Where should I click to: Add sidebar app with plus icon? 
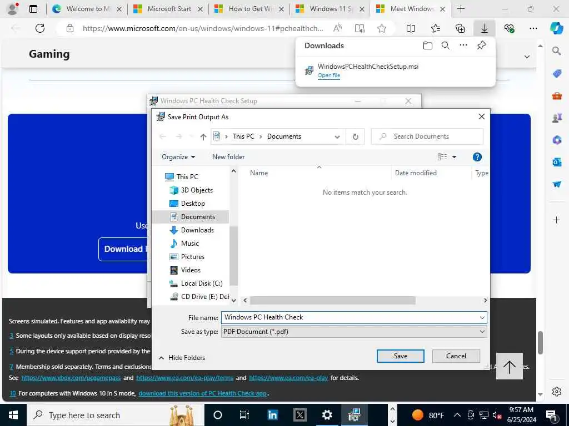557,220
